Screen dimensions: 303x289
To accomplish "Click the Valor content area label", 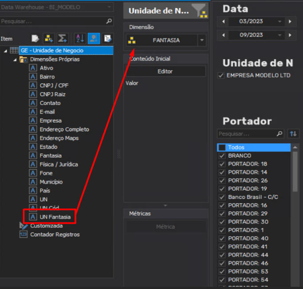I will (x=132, y=83).
